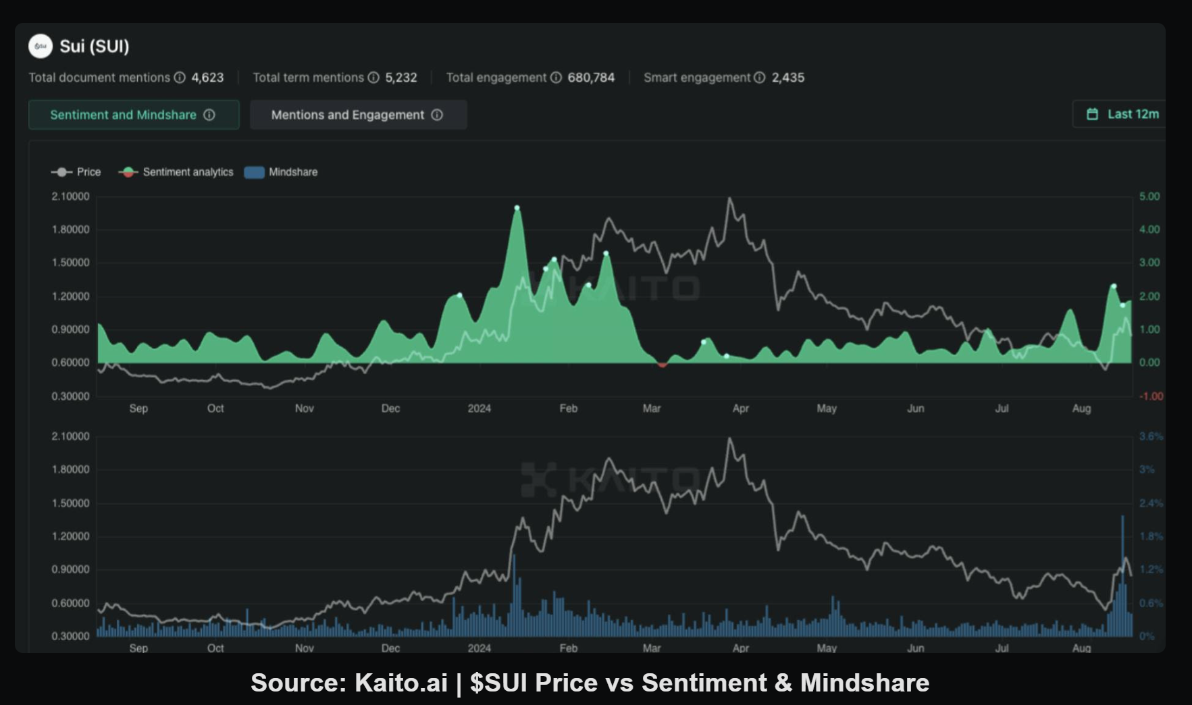Viewport: 1192px width, 705px height.
Task: Toggle Sentiment analytics series in legend
Action: point(177,172)
